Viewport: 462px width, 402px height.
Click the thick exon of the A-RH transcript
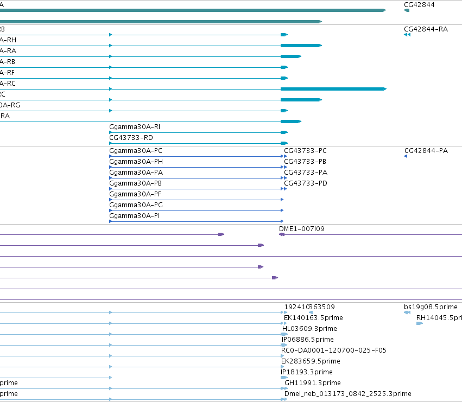pos(301,46)
